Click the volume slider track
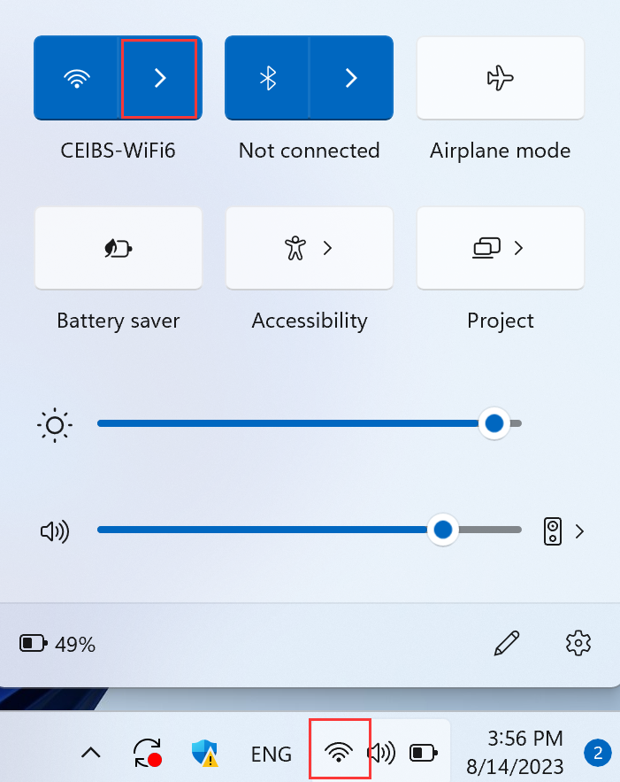The width and height of the screenshot is (620, 782). point(310,530)
